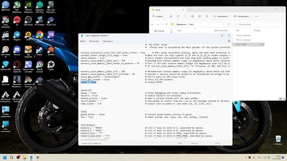Open the Discord desktop icon

click(17, 51)
